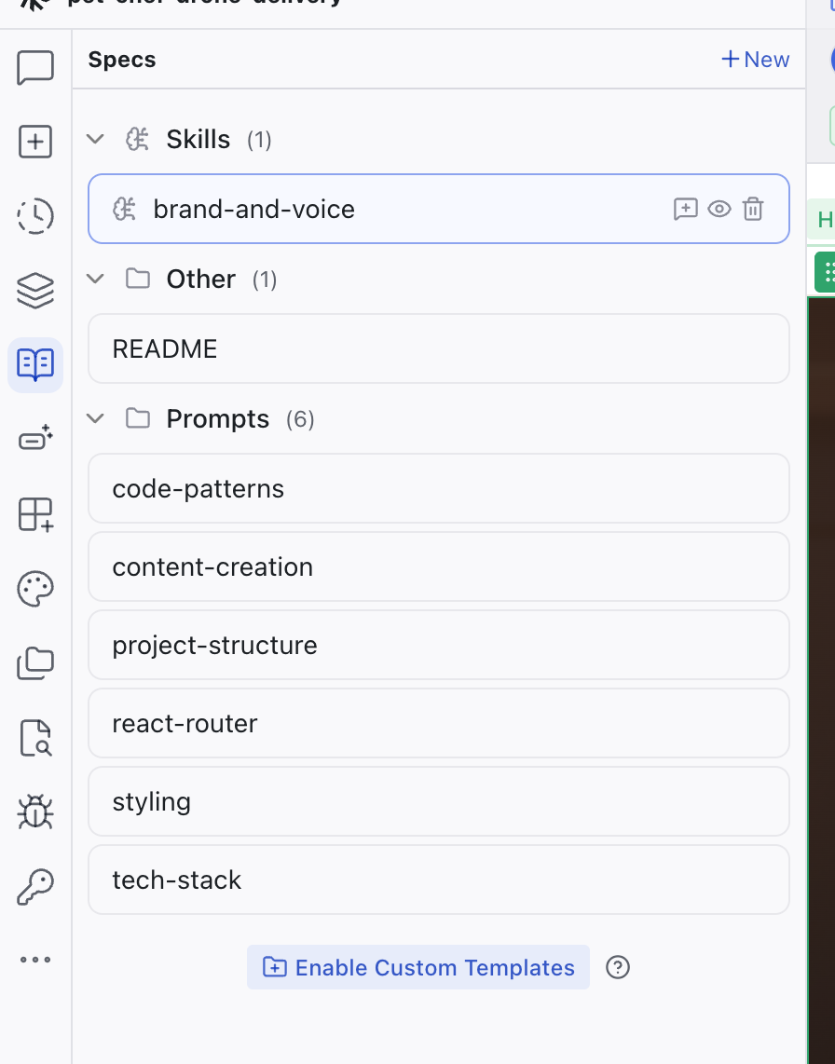Open the Specs book icon in the sidebar

coord(34,365)
